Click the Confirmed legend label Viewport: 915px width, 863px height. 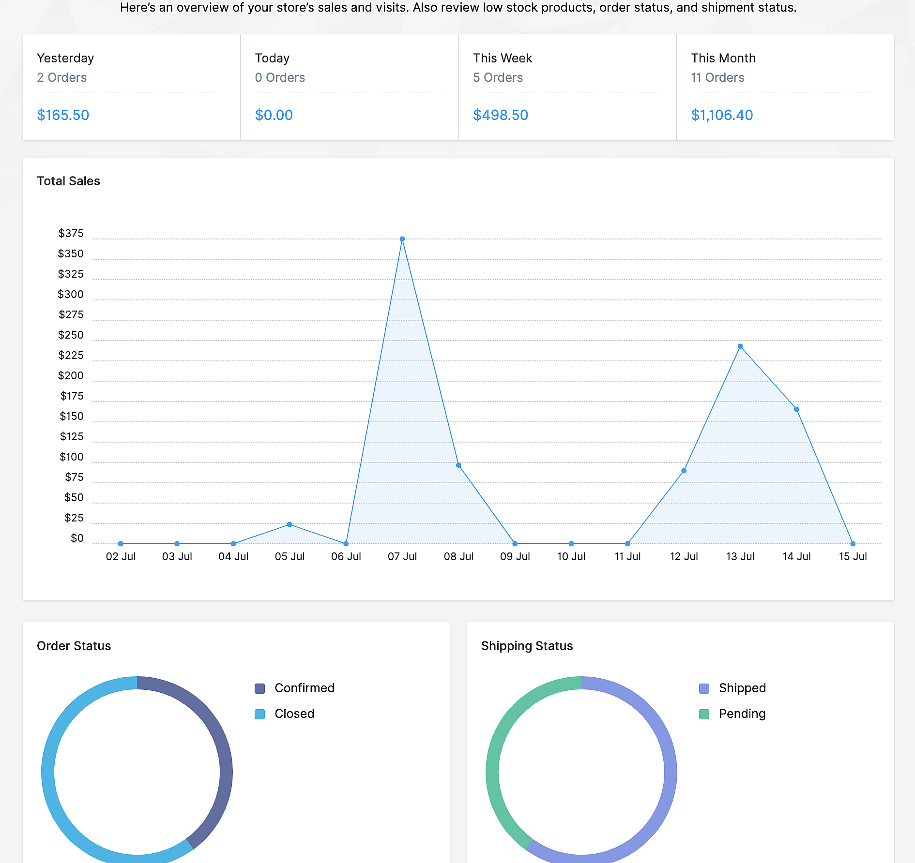304,688
